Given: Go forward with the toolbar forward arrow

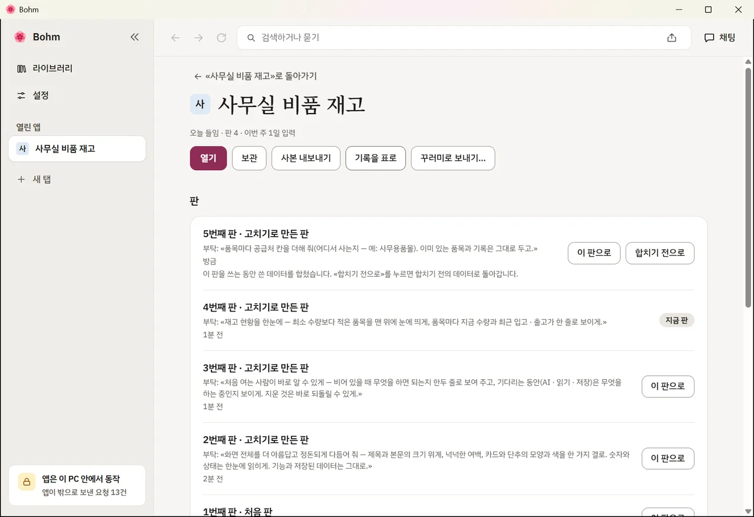Looking at the screenshot, I should pos(199,38).
